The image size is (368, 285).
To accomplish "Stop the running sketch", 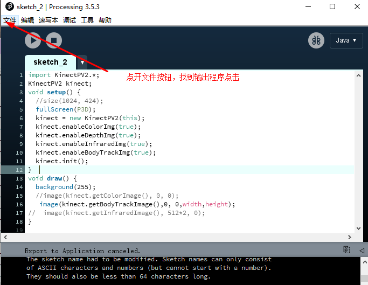I will pyautogui.click(x=54, y=40).
